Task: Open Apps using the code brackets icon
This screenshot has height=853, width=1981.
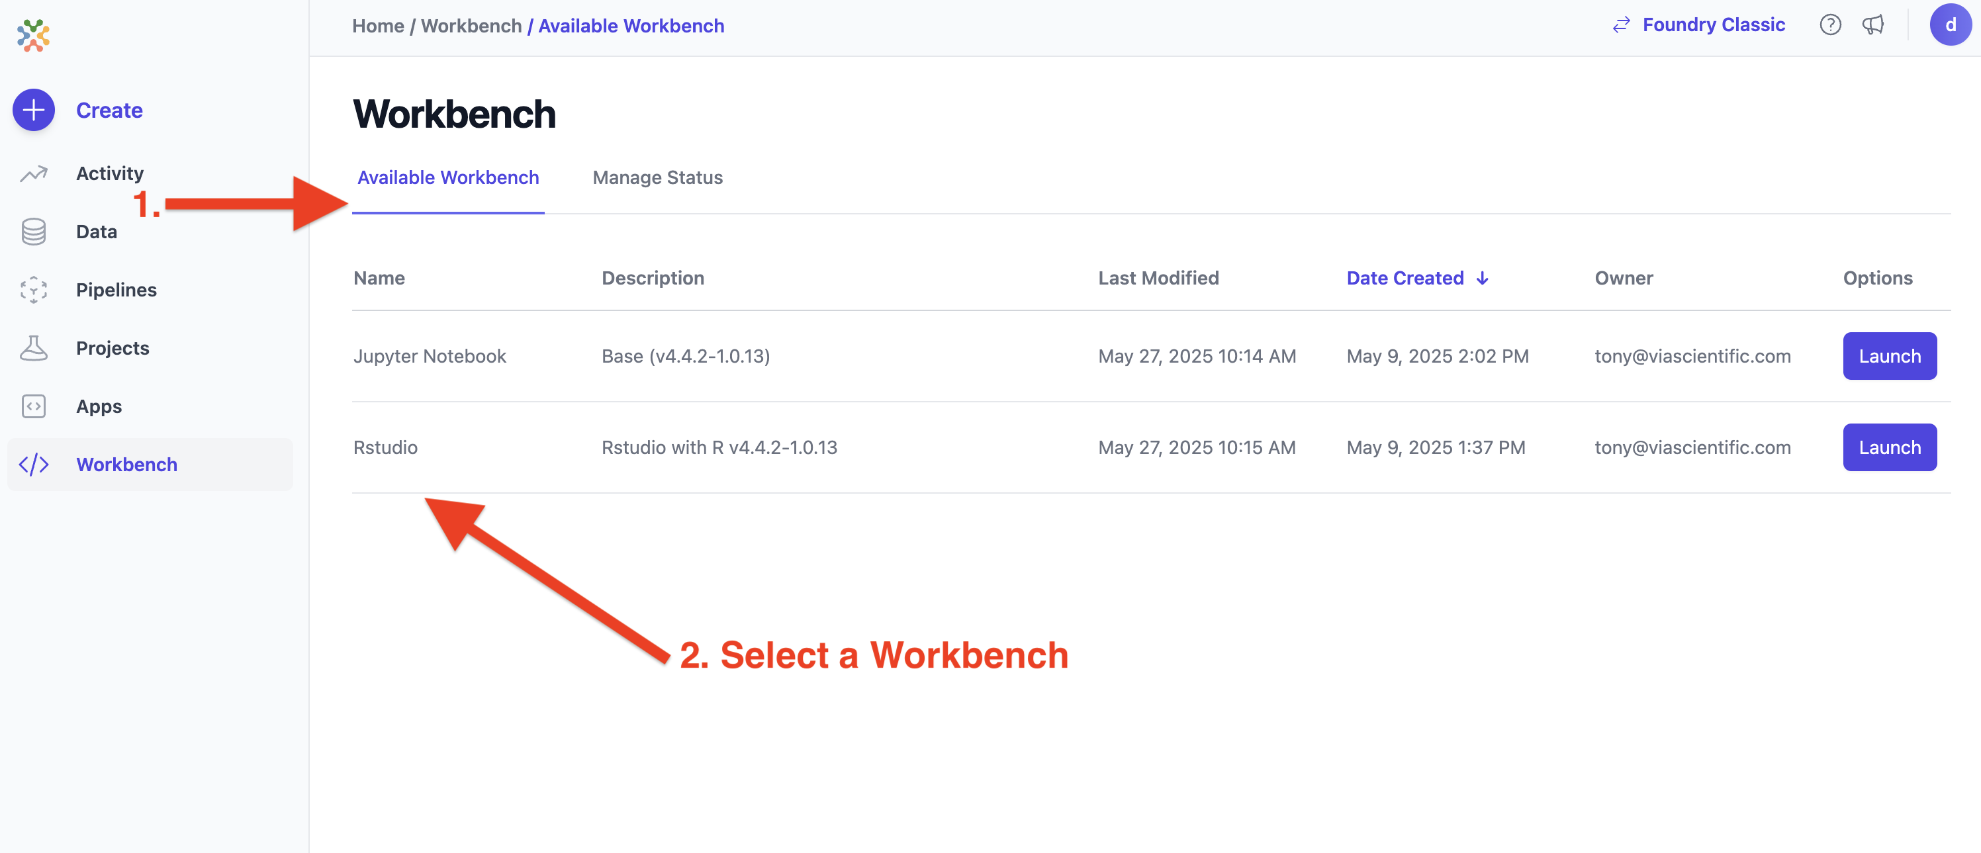Action: (33, 406)
